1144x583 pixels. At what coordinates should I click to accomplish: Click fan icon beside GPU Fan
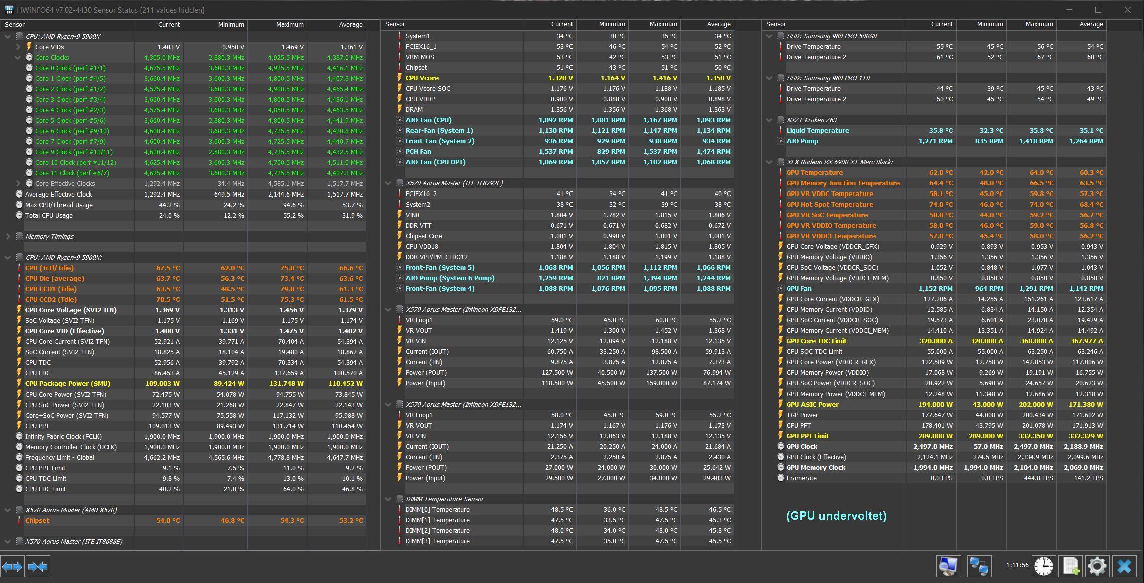[780, 288]
